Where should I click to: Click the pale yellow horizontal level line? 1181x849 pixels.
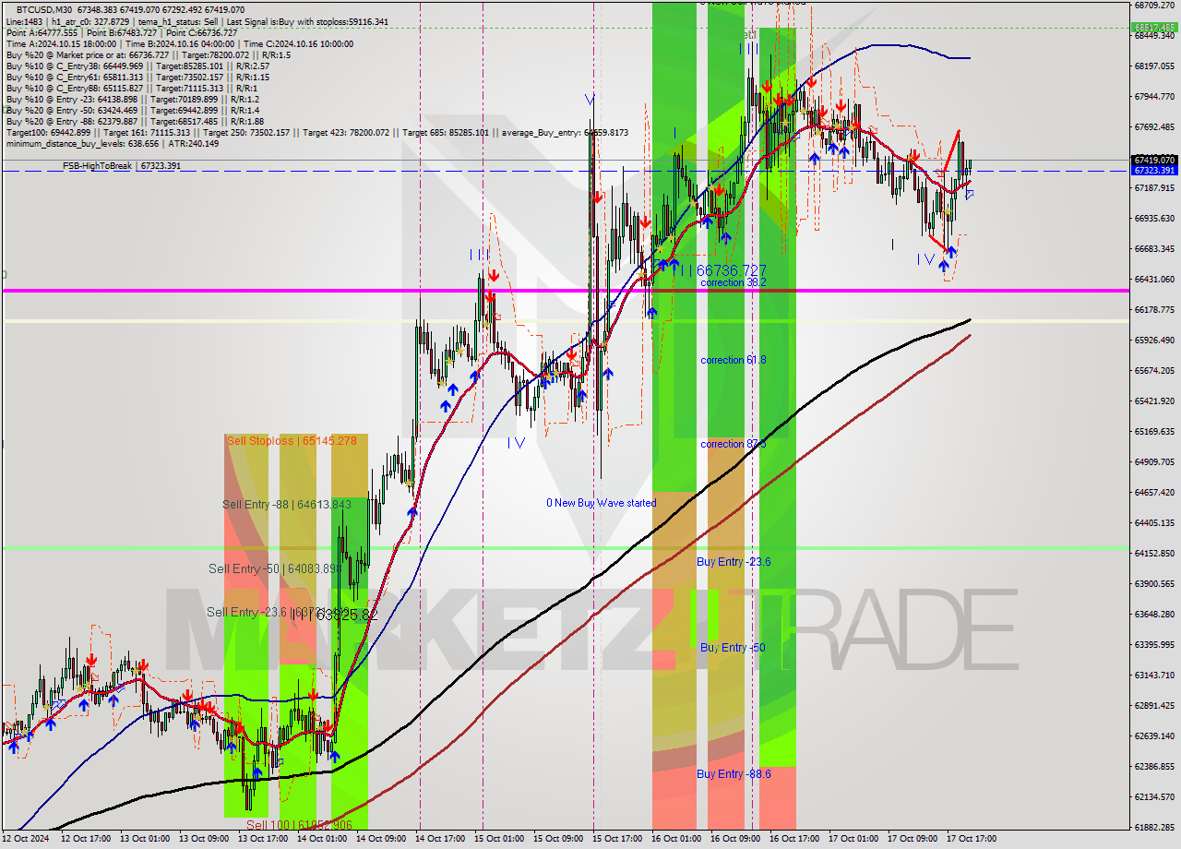[565, 321]
